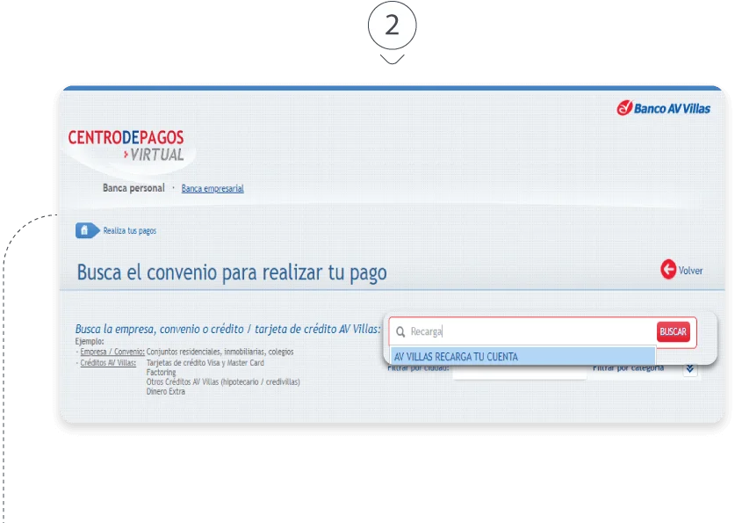The image size is (735, 523).
Task: Click the step 2 circle marker
Action: pos(391,26)
